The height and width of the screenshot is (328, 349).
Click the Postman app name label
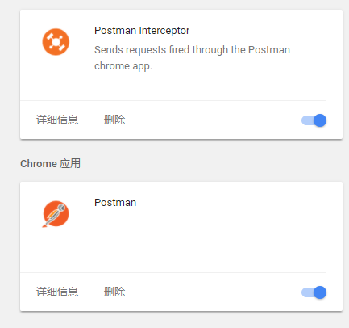115,203
